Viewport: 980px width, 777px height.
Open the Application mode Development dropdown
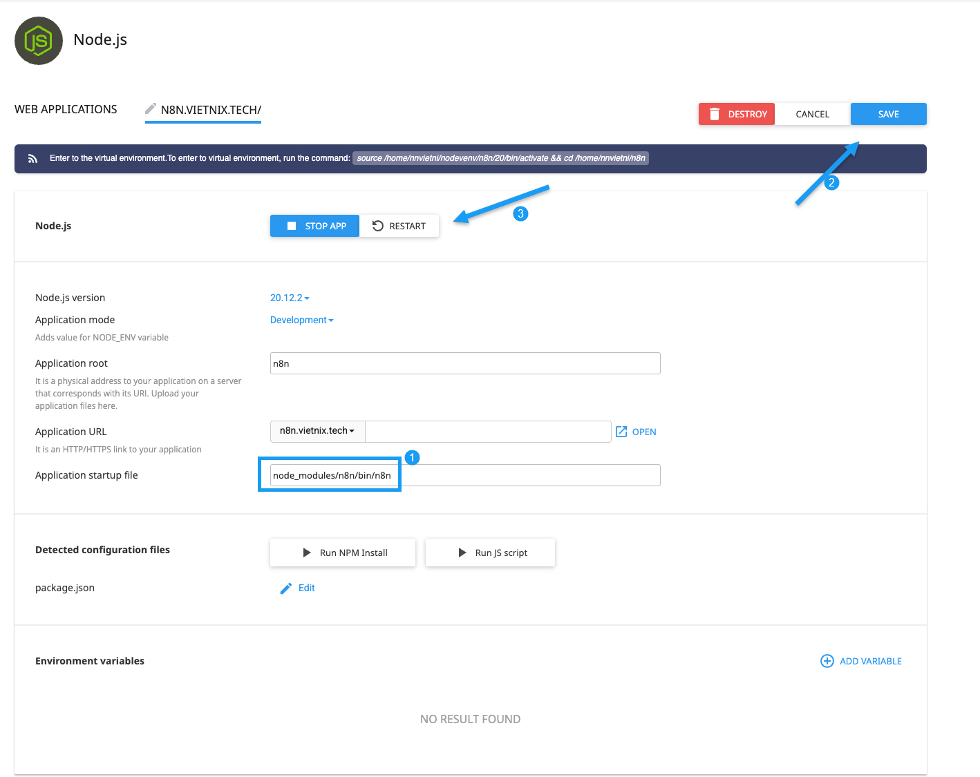pos(301,320)
